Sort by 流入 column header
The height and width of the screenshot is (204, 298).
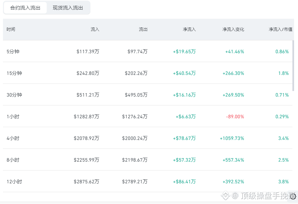coord(95,29)
